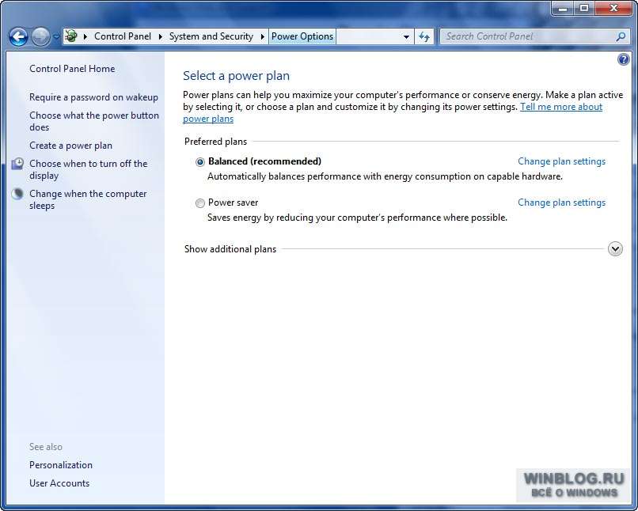Expand Show additional plans chevron
The height and width of the screenshot is (511, 638).
click(x=615, y=249)
